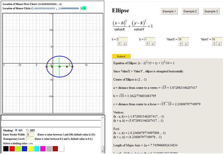Select the yellow shading color
This screenshot has width=224, height=154.
coord(31,148)
